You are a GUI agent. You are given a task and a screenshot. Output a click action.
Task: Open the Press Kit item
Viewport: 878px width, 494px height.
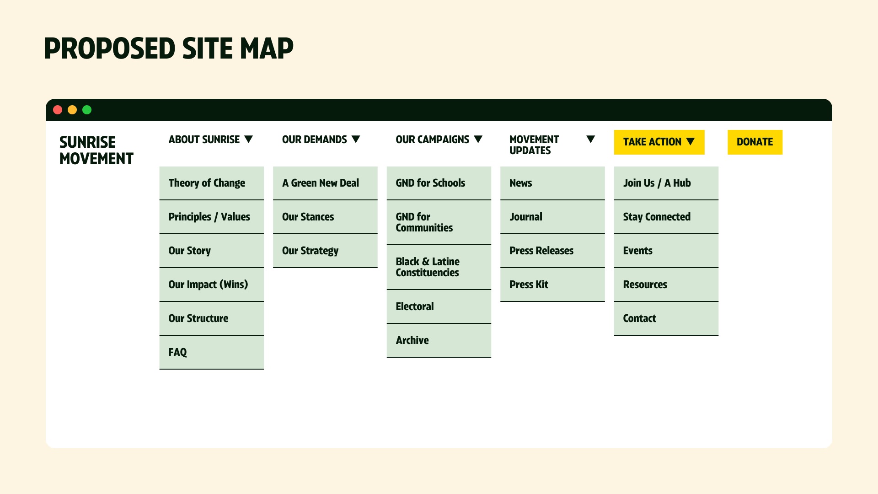552,285
